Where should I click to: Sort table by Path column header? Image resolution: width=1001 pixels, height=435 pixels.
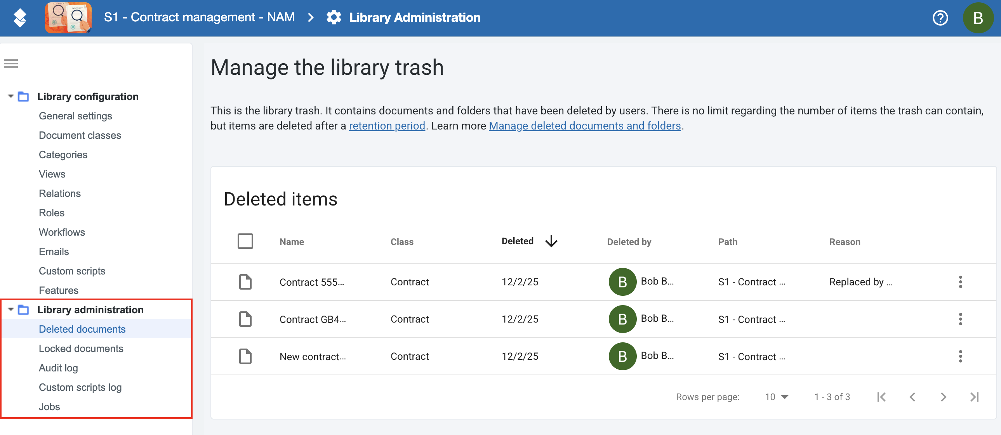pos(727,242)
